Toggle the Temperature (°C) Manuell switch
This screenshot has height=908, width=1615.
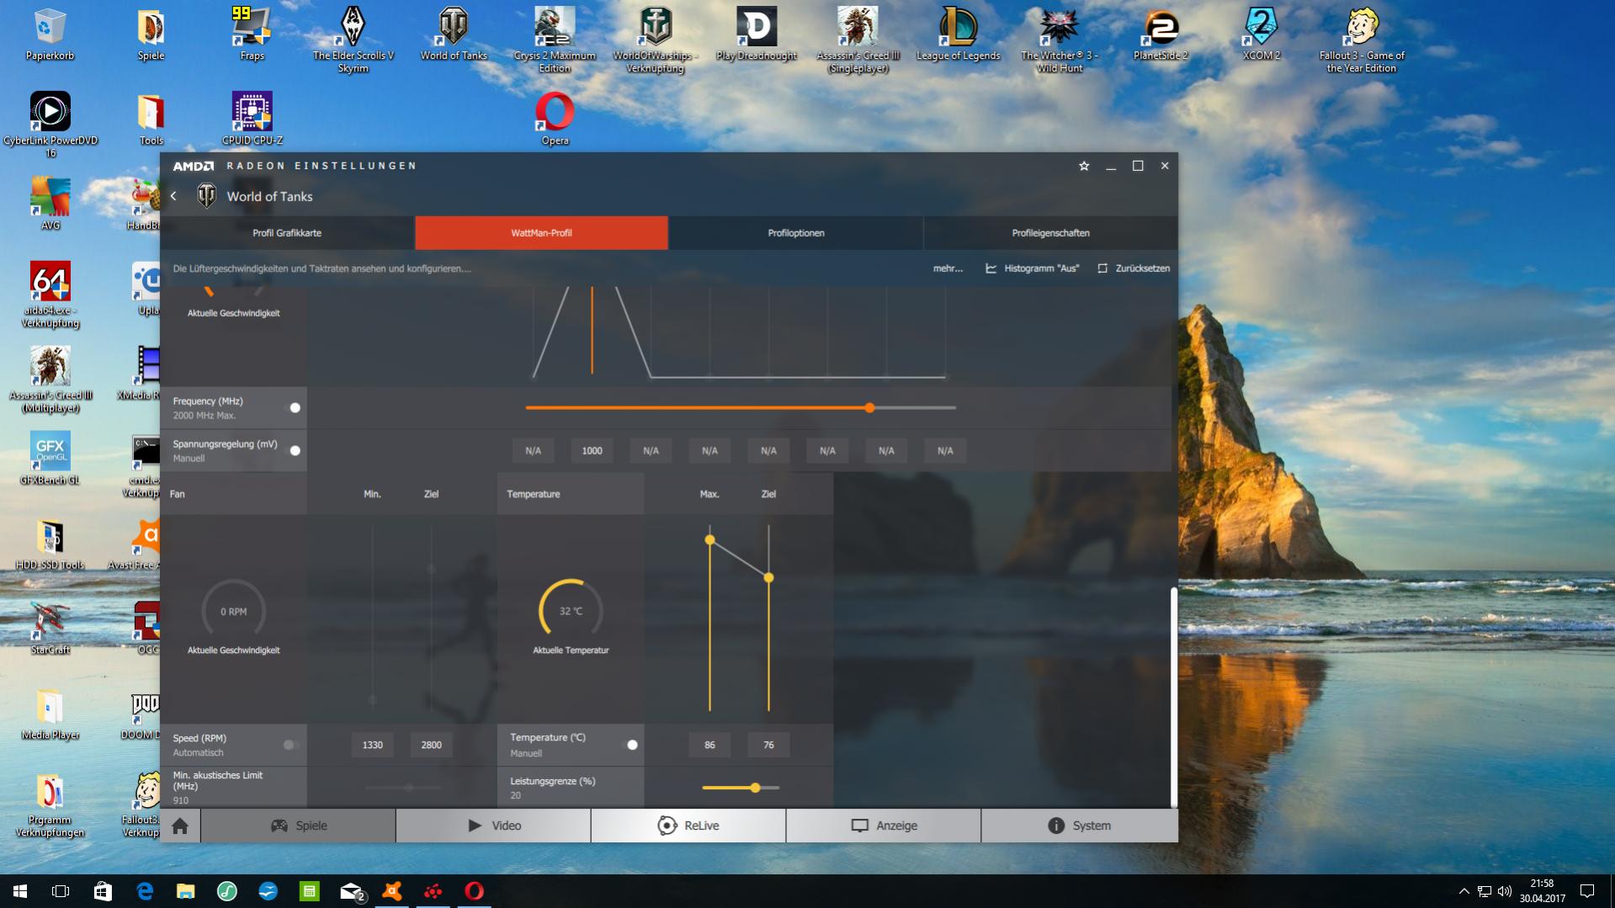coord(629,745)
